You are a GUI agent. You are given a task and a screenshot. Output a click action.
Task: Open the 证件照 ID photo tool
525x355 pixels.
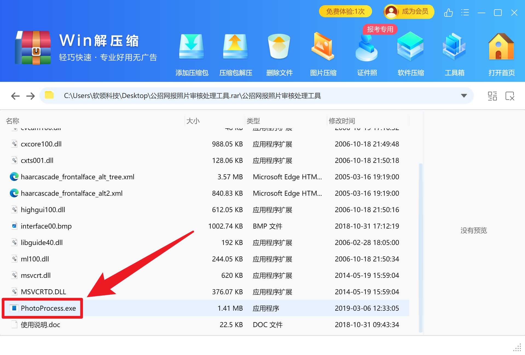[x=367, y=55]
